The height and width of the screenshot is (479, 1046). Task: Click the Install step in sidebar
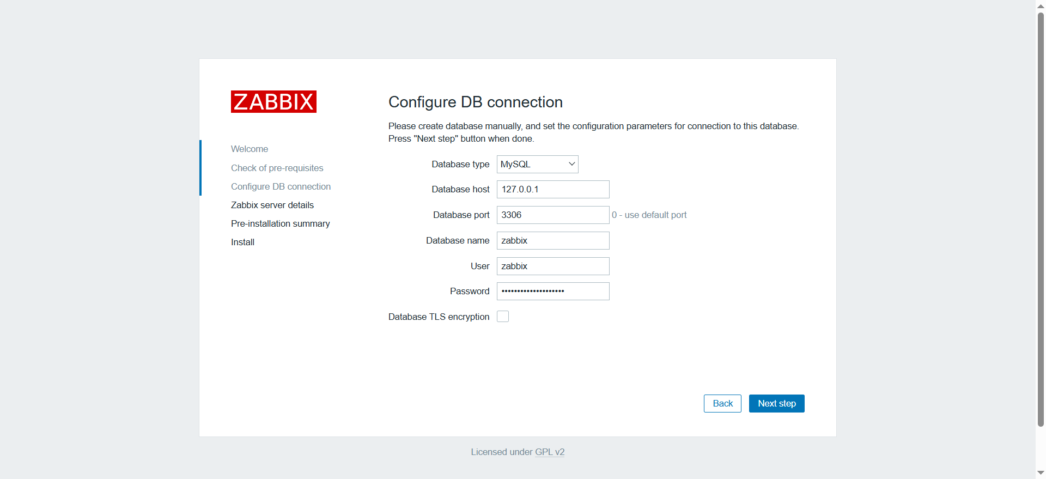pos(242,242)
